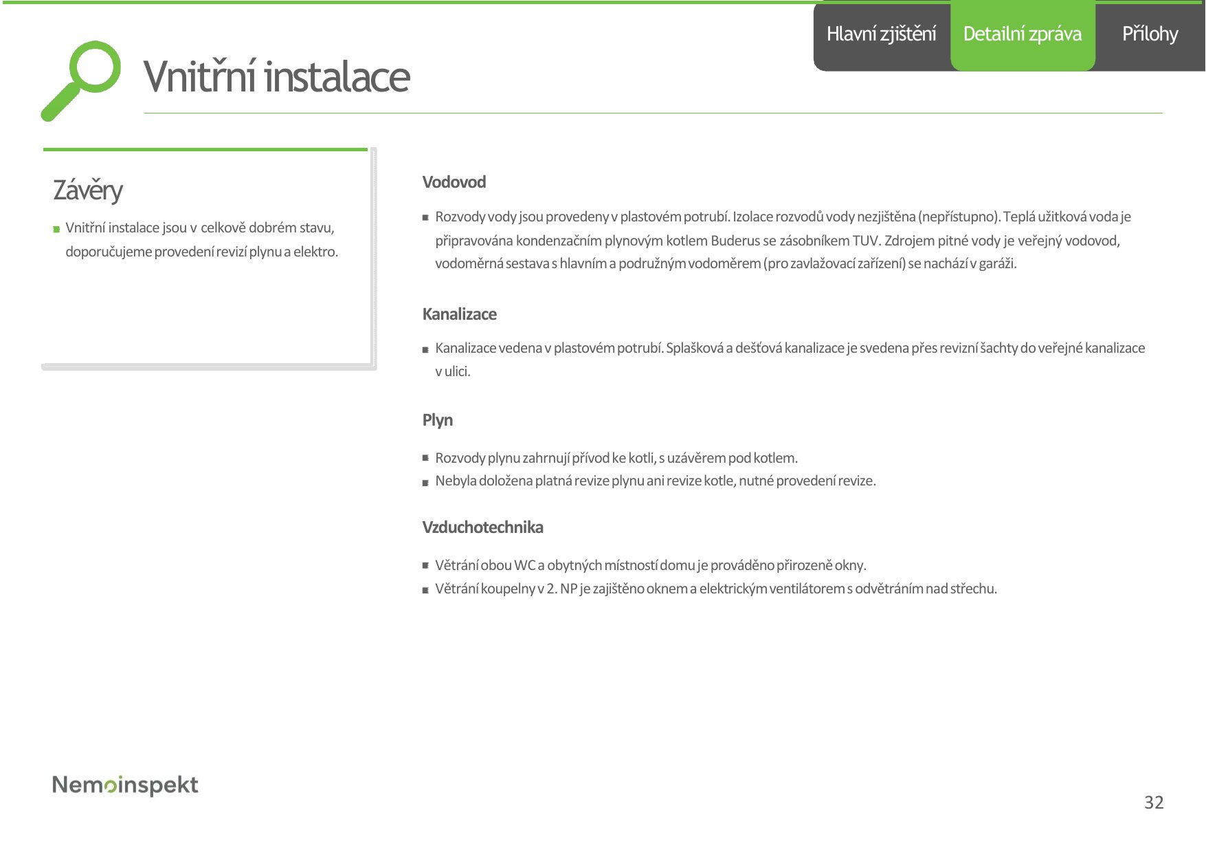Switch to the Přílohy tab
This screenshot has height=854, width=1206.
(1150, 34)
